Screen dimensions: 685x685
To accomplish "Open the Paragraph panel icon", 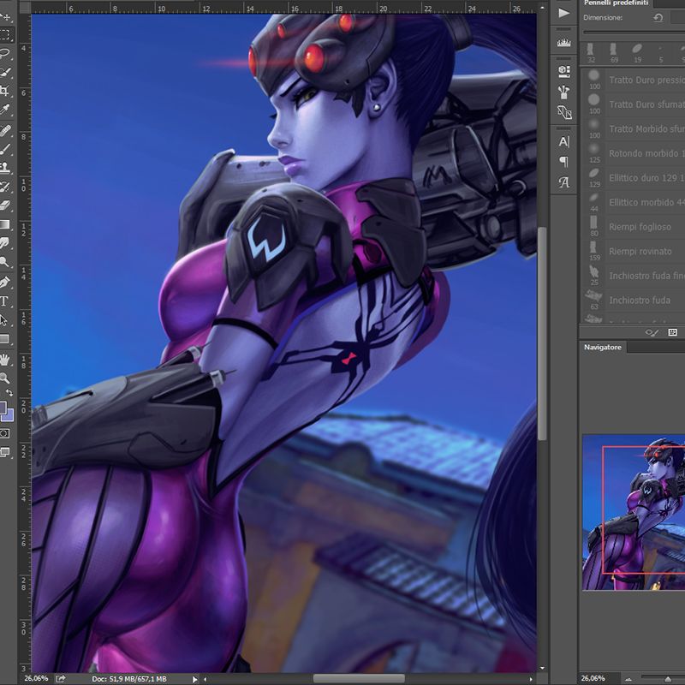I will [564, 162].
